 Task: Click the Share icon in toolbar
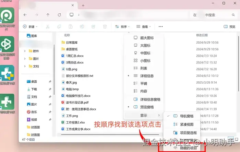pos(93,26)
